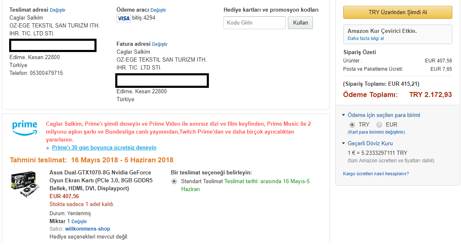461x251 pixels.
Task: Click the Asus graphics card thumbnail
Action: pos(25,186)
